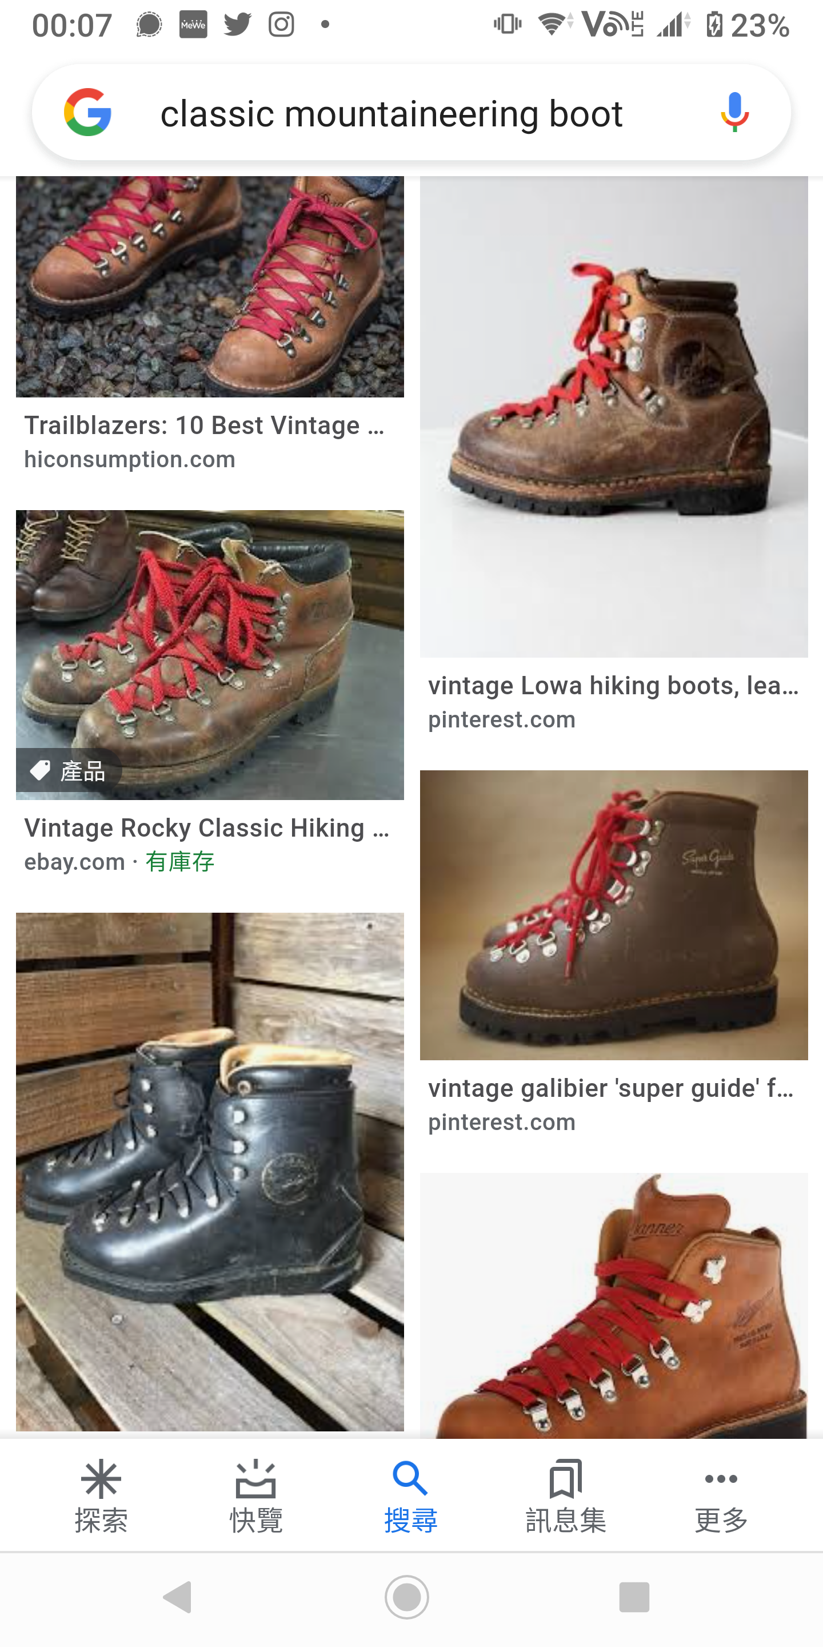This screenshot has width=823, height=1647.
Task: Activate voice search microphone
Action: (734, 113)
